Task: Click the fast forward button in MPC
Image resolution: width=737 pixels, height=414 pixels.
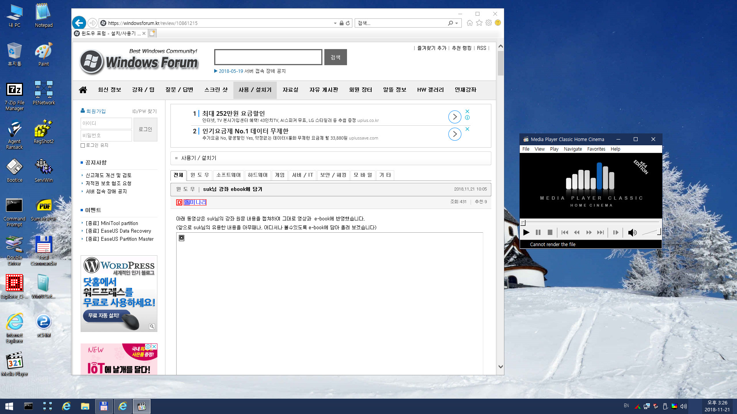Action: (589, 232)
